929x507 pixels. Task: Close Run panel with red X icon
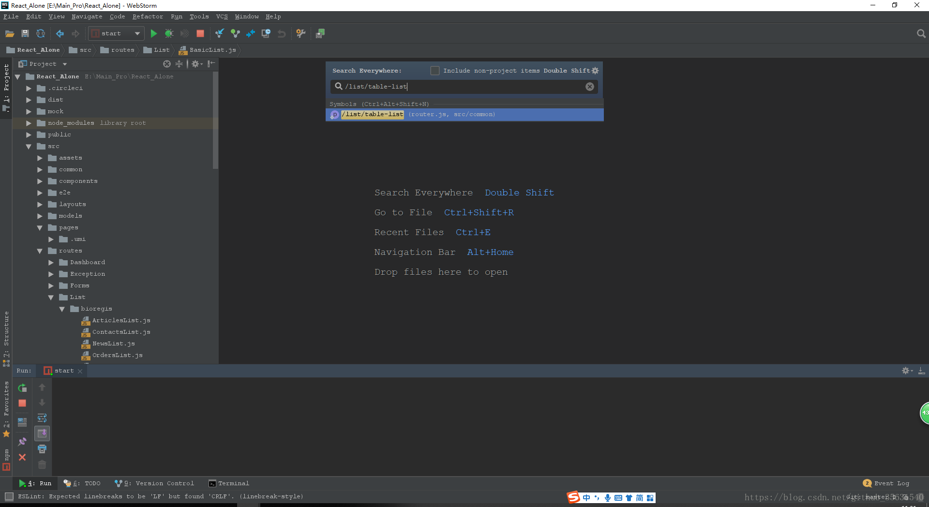pos(22,457)
